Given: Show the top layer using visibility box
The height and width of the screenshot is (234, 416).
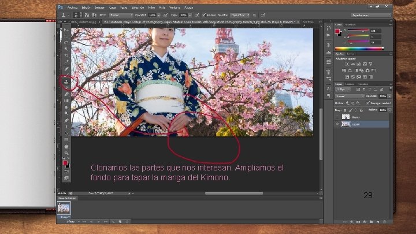Looking at the screenshot, I should (337, 117).
